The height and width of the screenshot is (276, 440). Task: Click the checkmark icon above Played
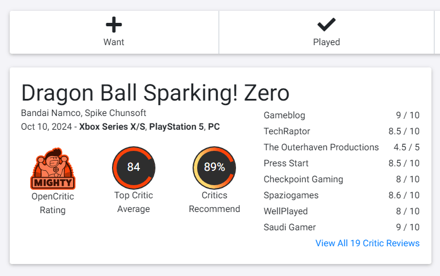tap(326, 25)
